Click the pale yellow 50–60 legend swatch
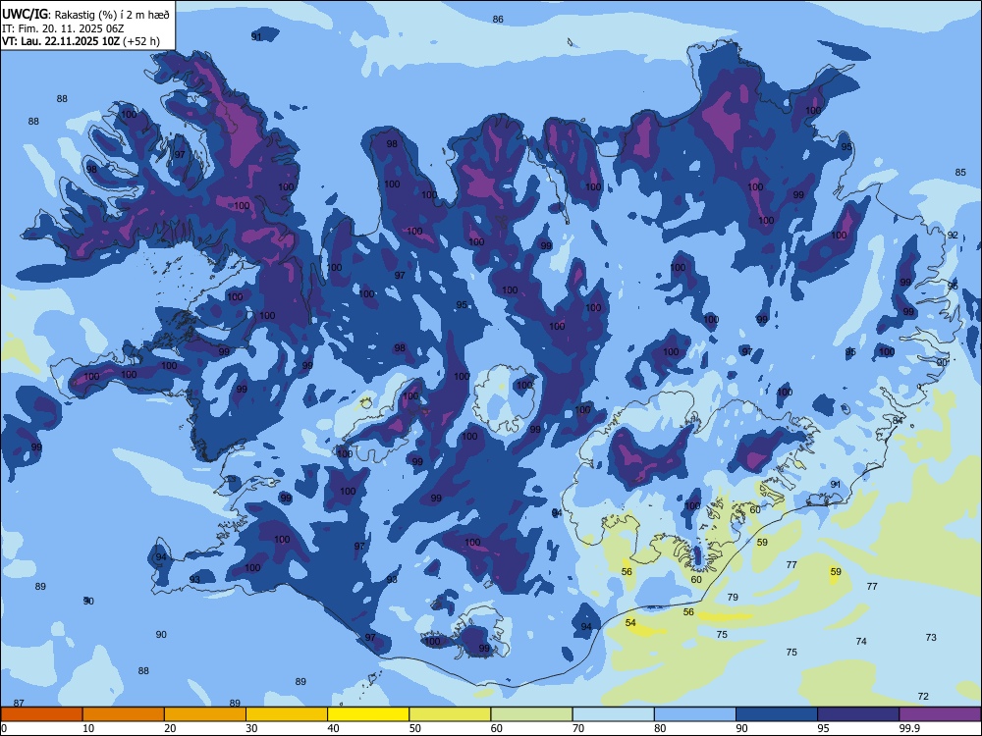This screenshot has height=736, width=982. click(450, 714)
